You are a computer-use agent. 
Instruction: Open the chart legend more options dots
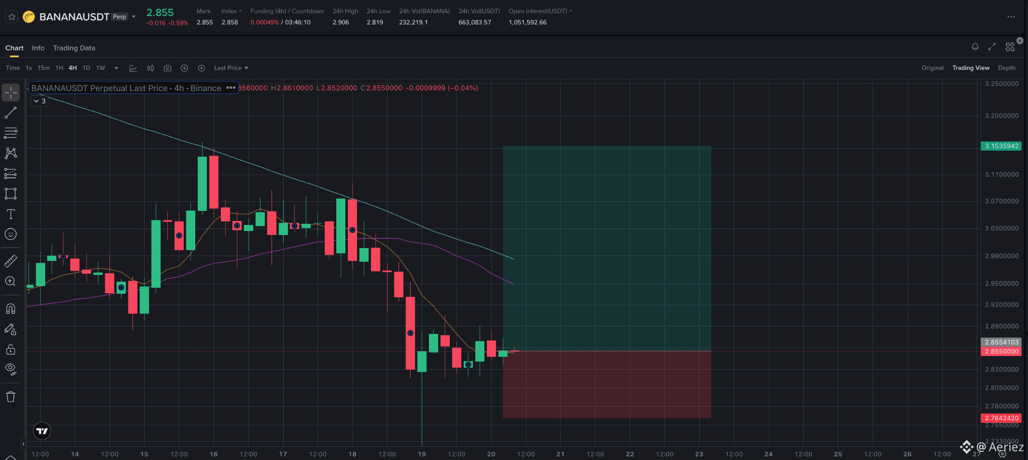click(231, 88)
